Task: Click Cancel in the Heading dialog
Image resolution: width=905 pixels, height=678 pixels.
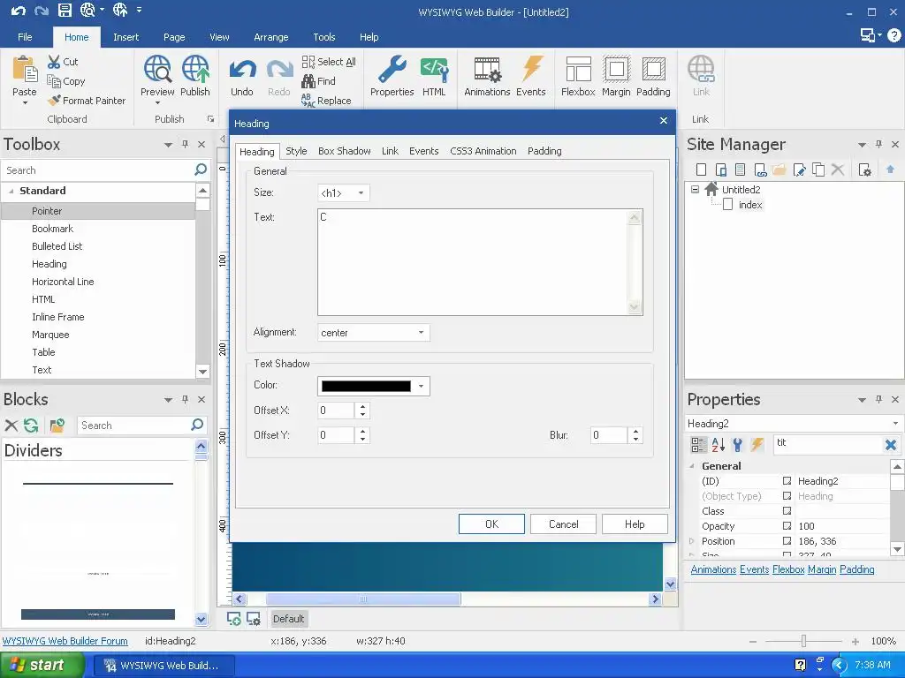Action: [x=563, y=524]
